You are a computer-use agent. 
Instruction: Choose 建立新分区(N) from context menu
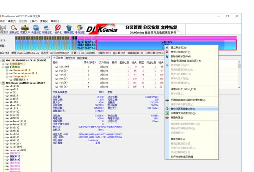[192, 48]
